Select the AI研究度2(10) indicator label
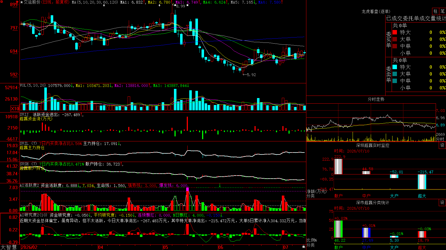The width and height of the screenshot is (446, 250). [34, 215]
